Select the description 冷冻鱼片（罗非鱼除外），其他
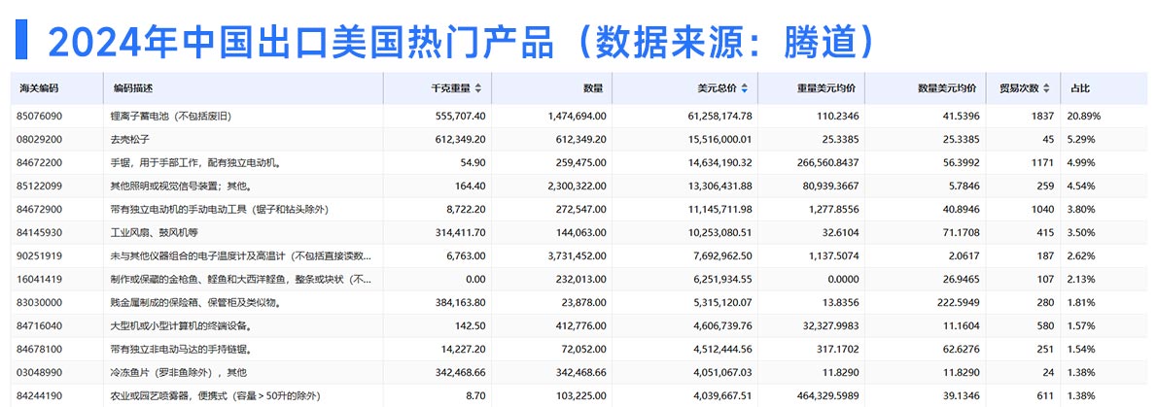The image size is (1157, 407). click(179, 372)
